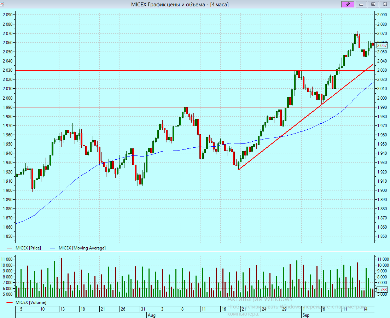390x318 pixels.
Task: Click the date marker 16 on time axis
Action: [x=223, y=309]
